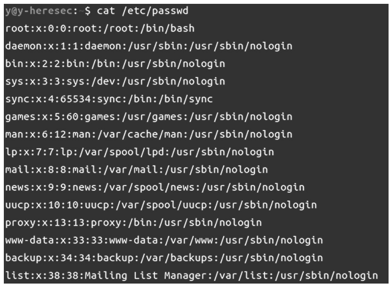The image size is (390, 285).
Task: Click the bin:x:2:2 entry line
Action: pyautogui.click(x=115, y=64)
